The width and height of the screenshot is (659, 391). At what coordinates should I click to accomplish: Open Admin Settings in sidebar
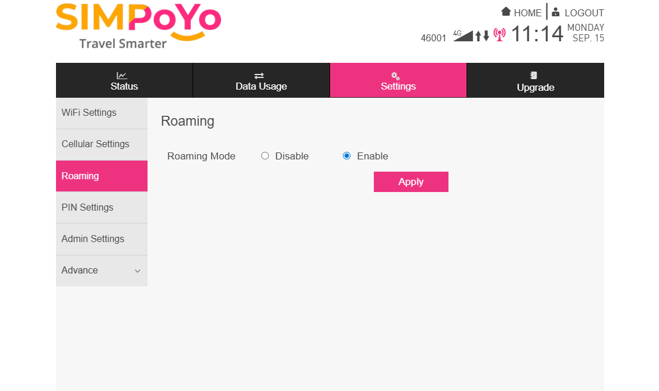[93, 239]
